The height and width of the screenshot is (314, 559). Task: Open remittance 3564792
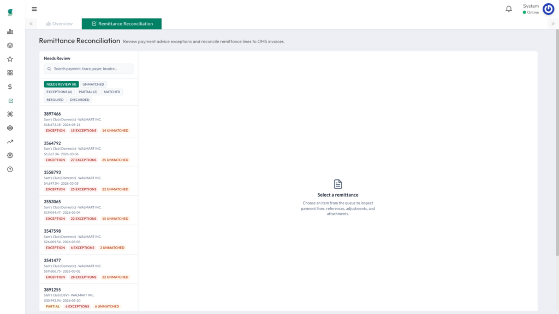(x=88, y=152)
